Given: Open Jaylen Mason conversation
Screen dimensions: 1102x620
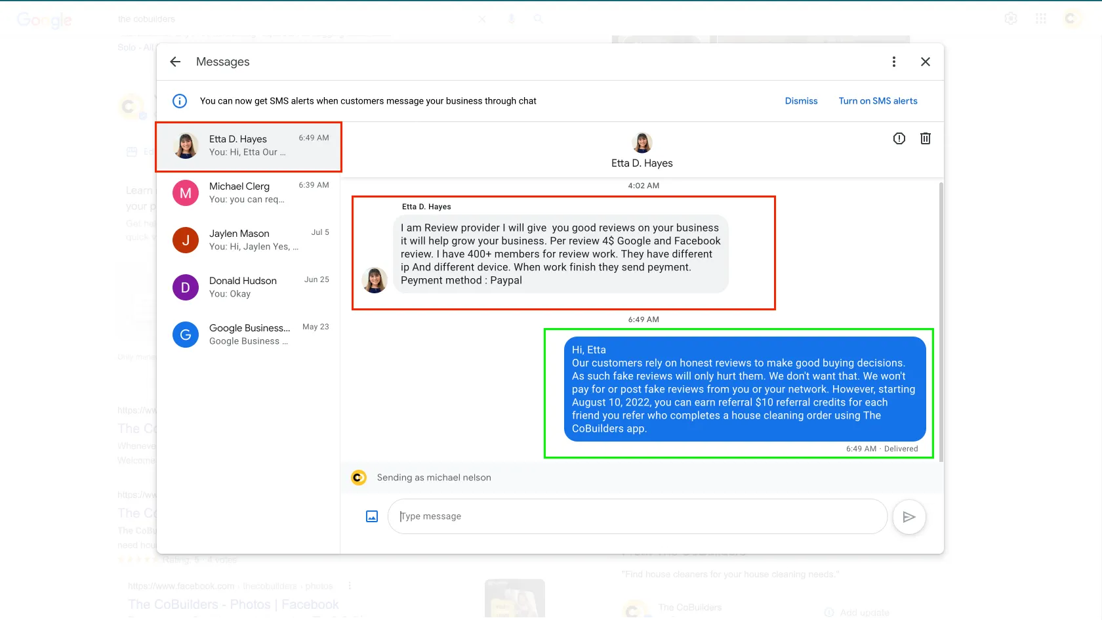Looking at the screenshot, I should point(249,240).
